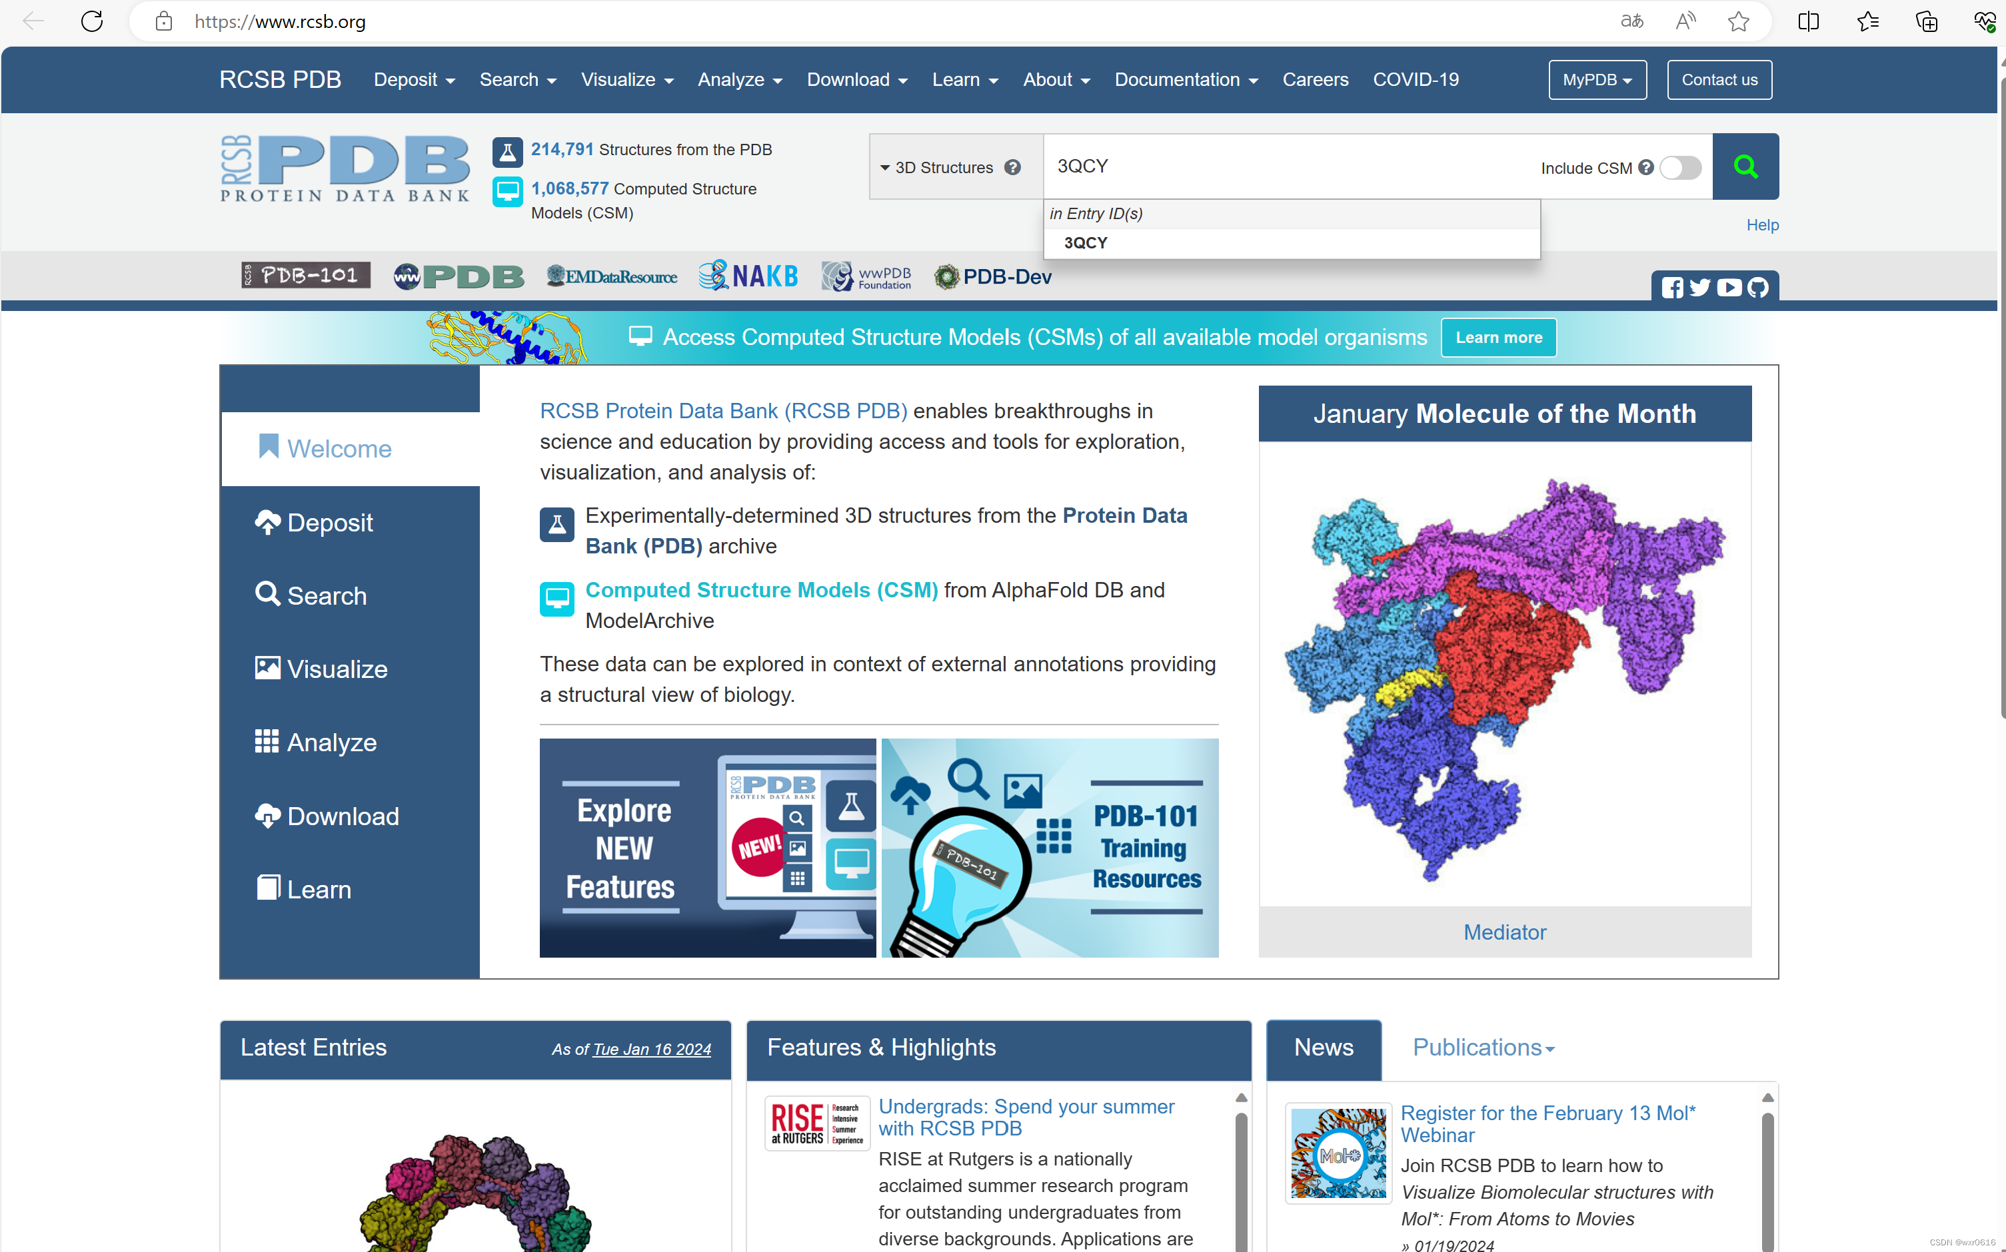This screenshot has width=2006, height=1252.
Task: Open the RCSB Twitter icon
Action: tap(1700, 287)
